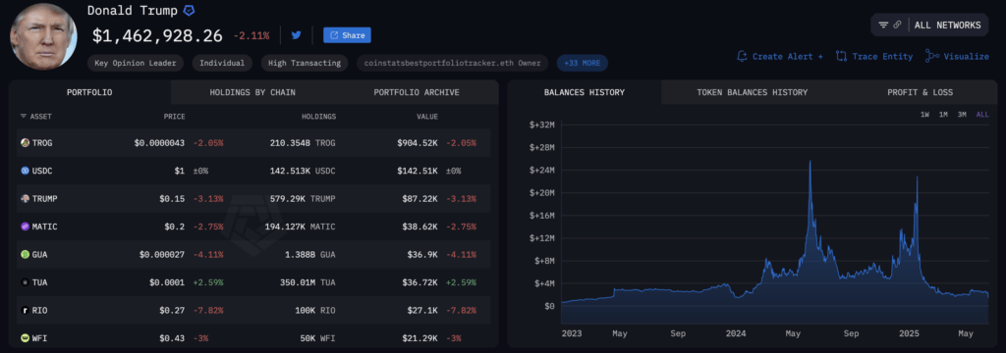This screenshot has height=353, width=1006.
Task: Click Create Alert +
Action: click(779, 56)
